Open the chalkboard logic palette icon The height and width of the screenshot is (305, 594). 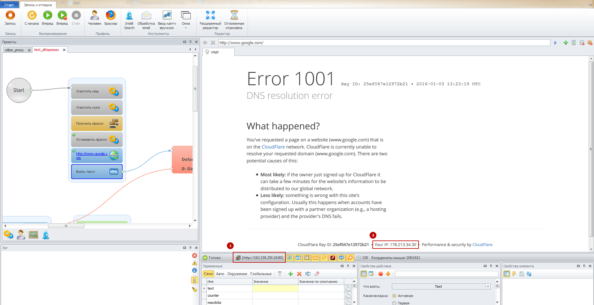33,235
